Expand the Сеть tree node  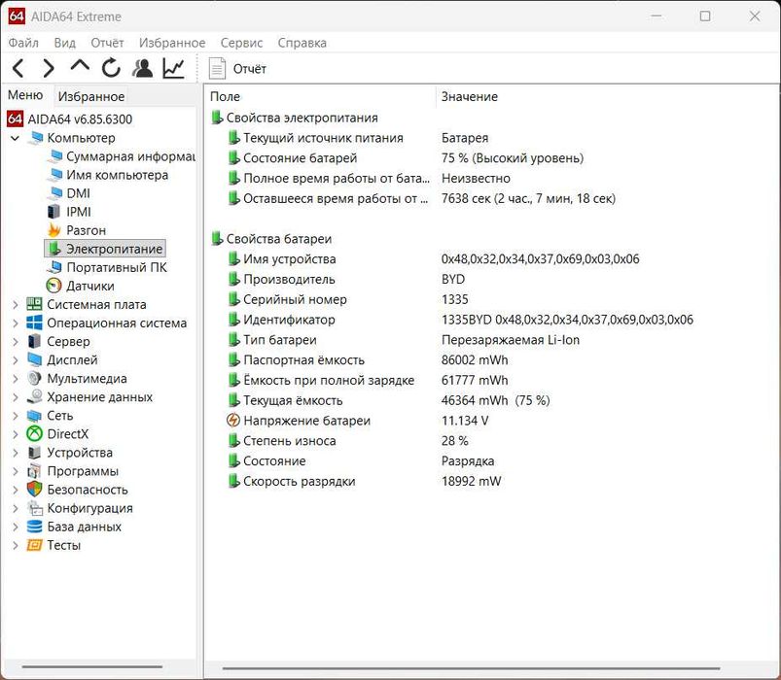pyautogui.click(x=15, y=416)
